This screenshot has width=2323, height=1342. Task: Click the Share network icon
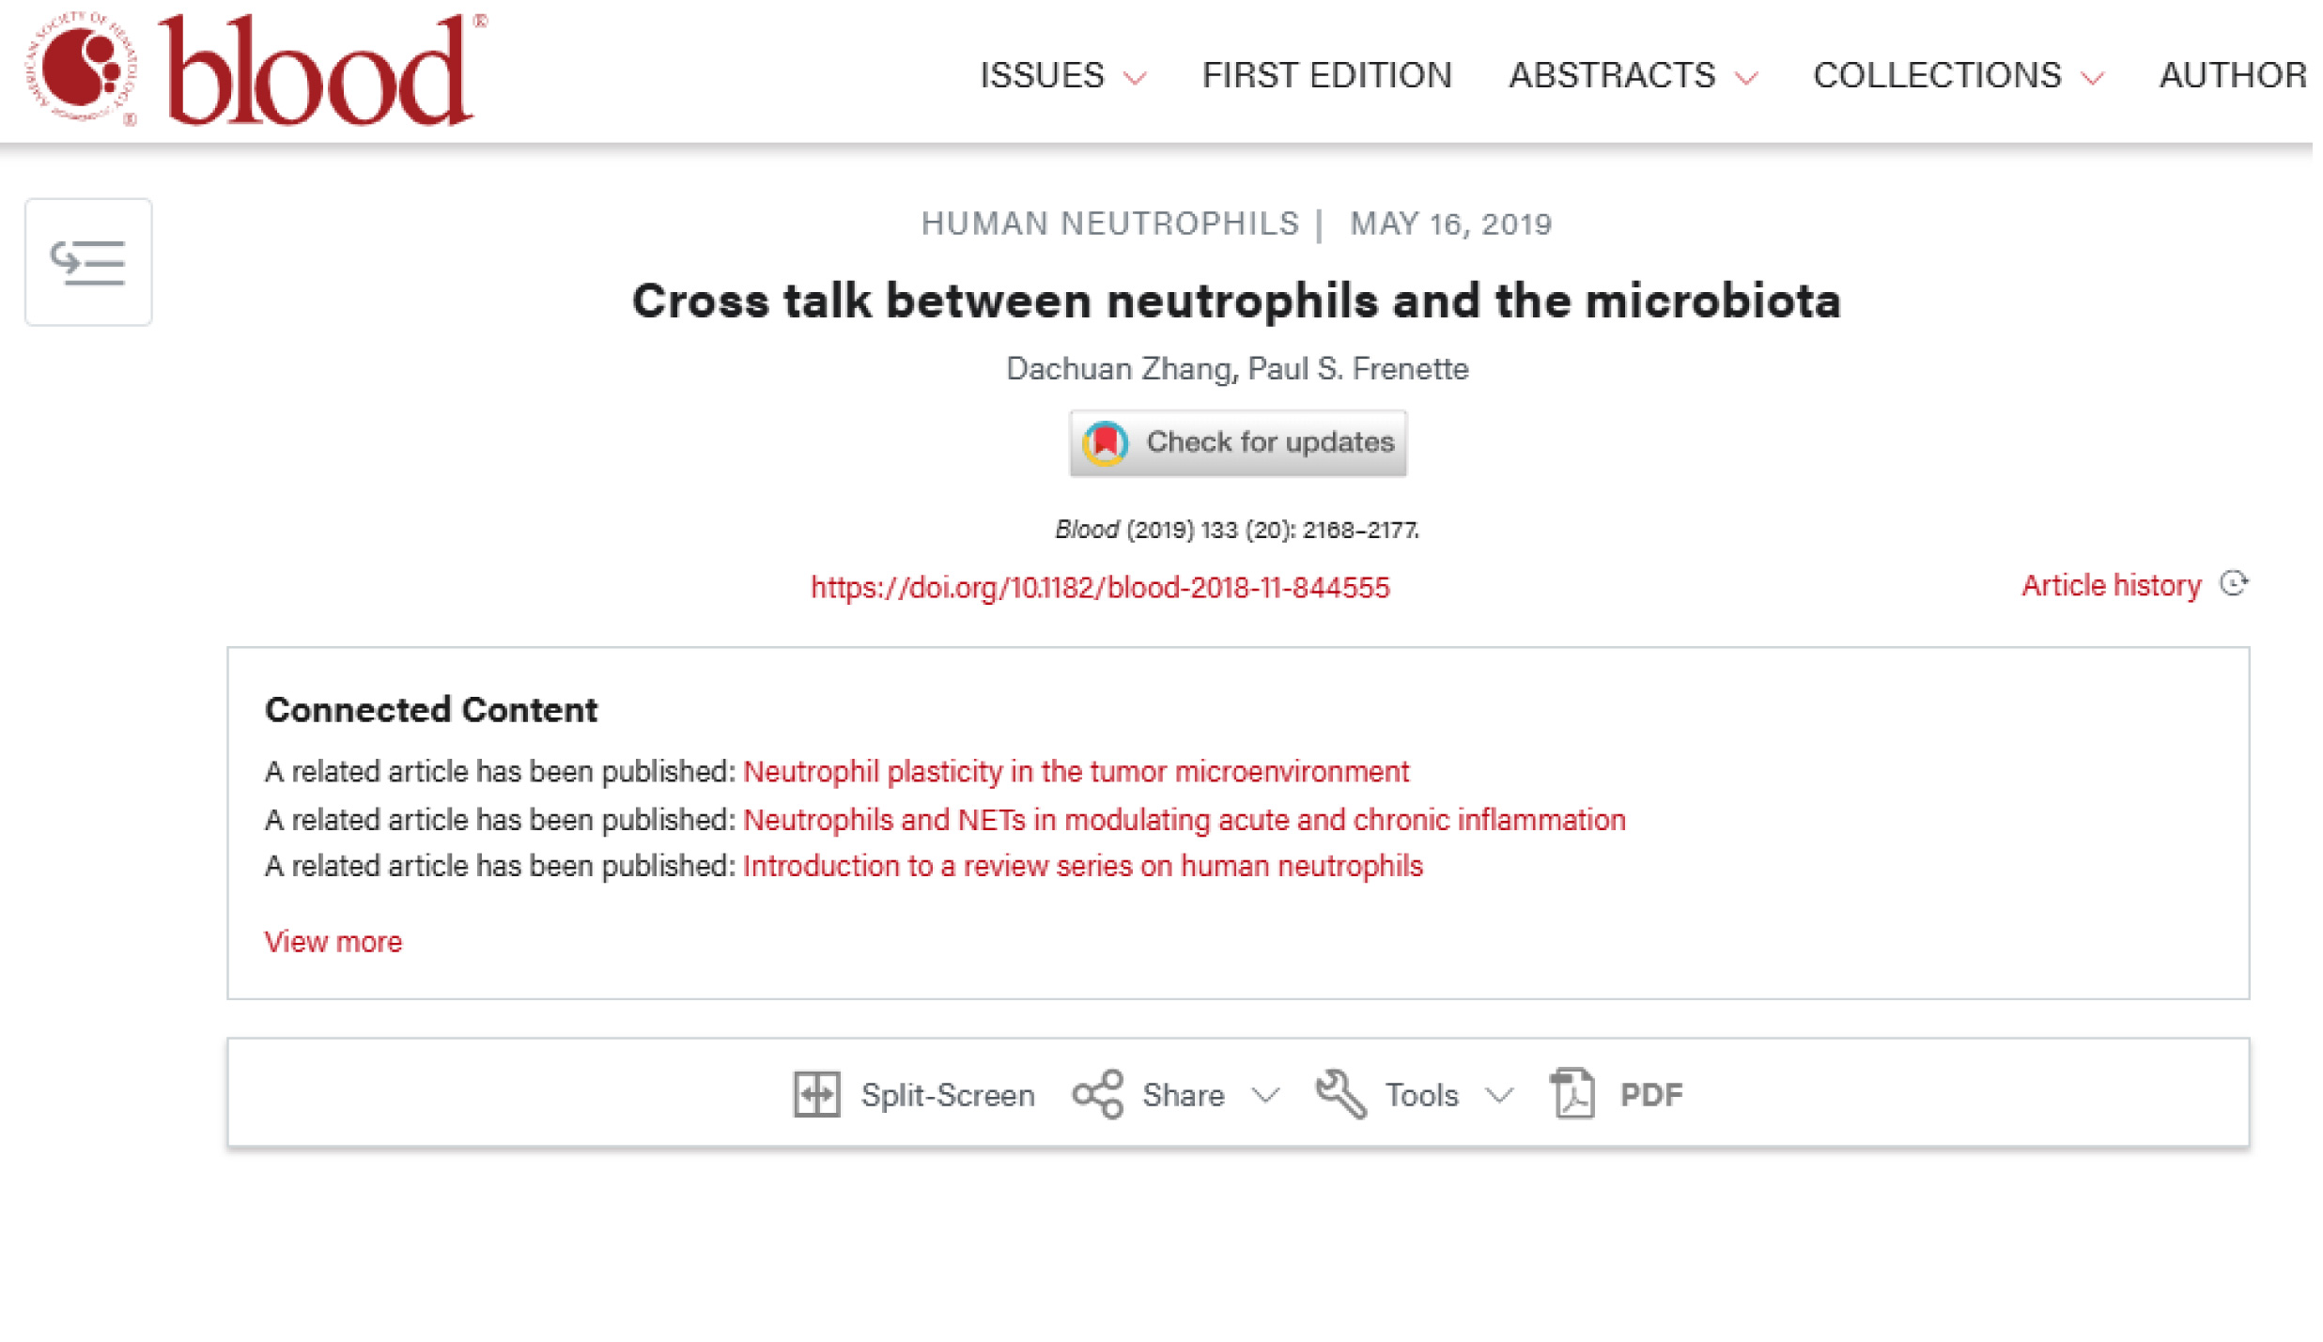click(x=1097, y=1094)
